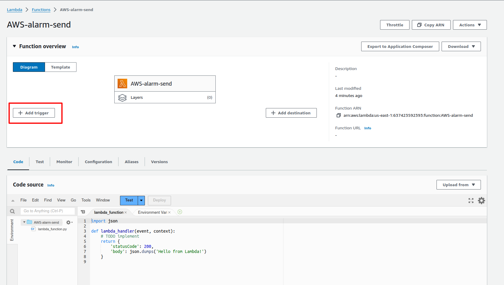Click the function ARN text
The image size is (504, 285).
tap(408, 116)
